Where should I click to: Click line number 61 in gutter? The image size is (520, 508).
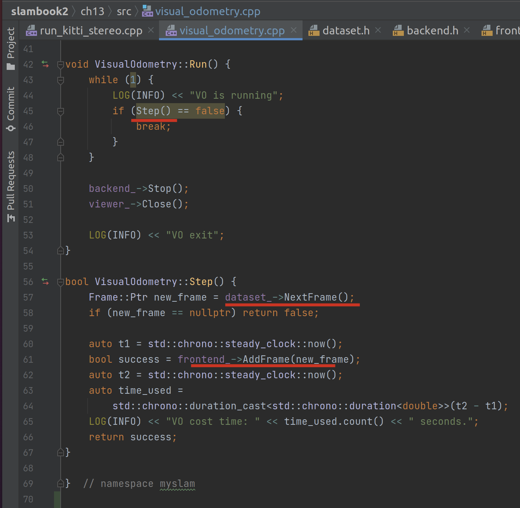coord(28,360)
